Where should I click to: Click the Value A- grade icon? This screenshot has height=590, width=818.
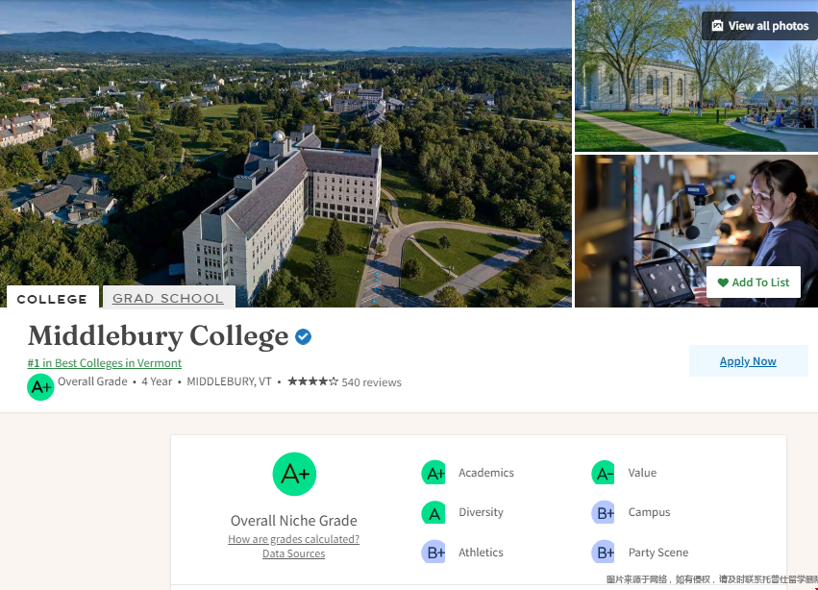click(x=603, y=473)
